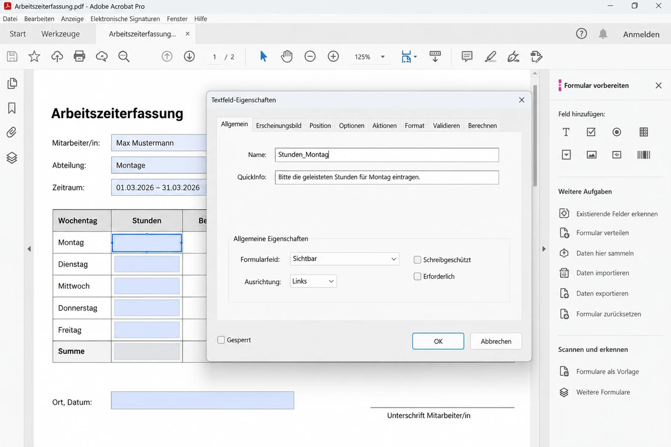
Task: Add a dropdown field from the panel
Action: [x=566, y=155]
